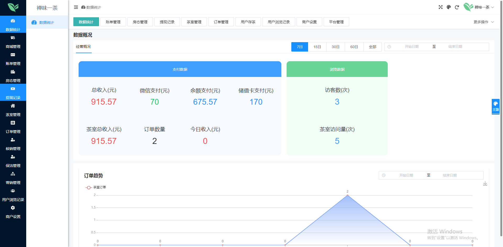Viewport: 503px width, 247px height.
Task: Collapse the sidebar with the hamburger icon
Action: pyautogui.click(x=76, y=7)
